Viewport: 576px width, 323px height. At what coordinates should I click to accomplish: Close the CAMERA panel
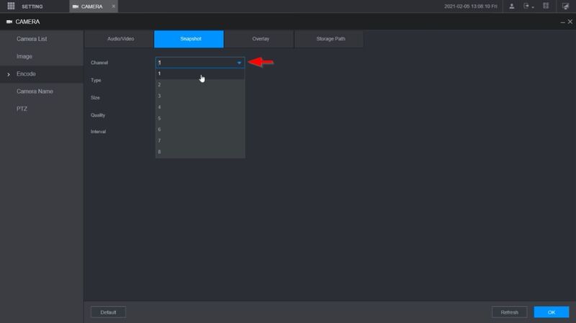(570, 22)
